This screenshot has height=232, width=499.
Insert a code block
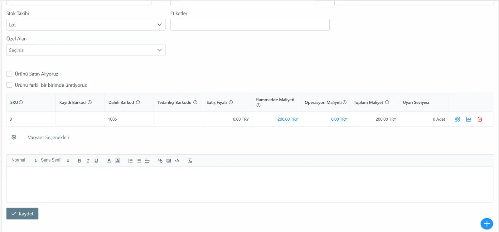pyautogui.click(x=177, y=161)
